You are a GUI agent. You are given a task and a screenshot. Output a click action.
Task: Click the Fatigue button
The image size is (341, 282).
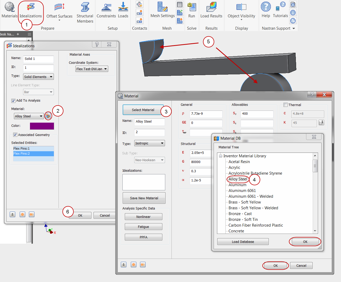(x=143, y=227)
